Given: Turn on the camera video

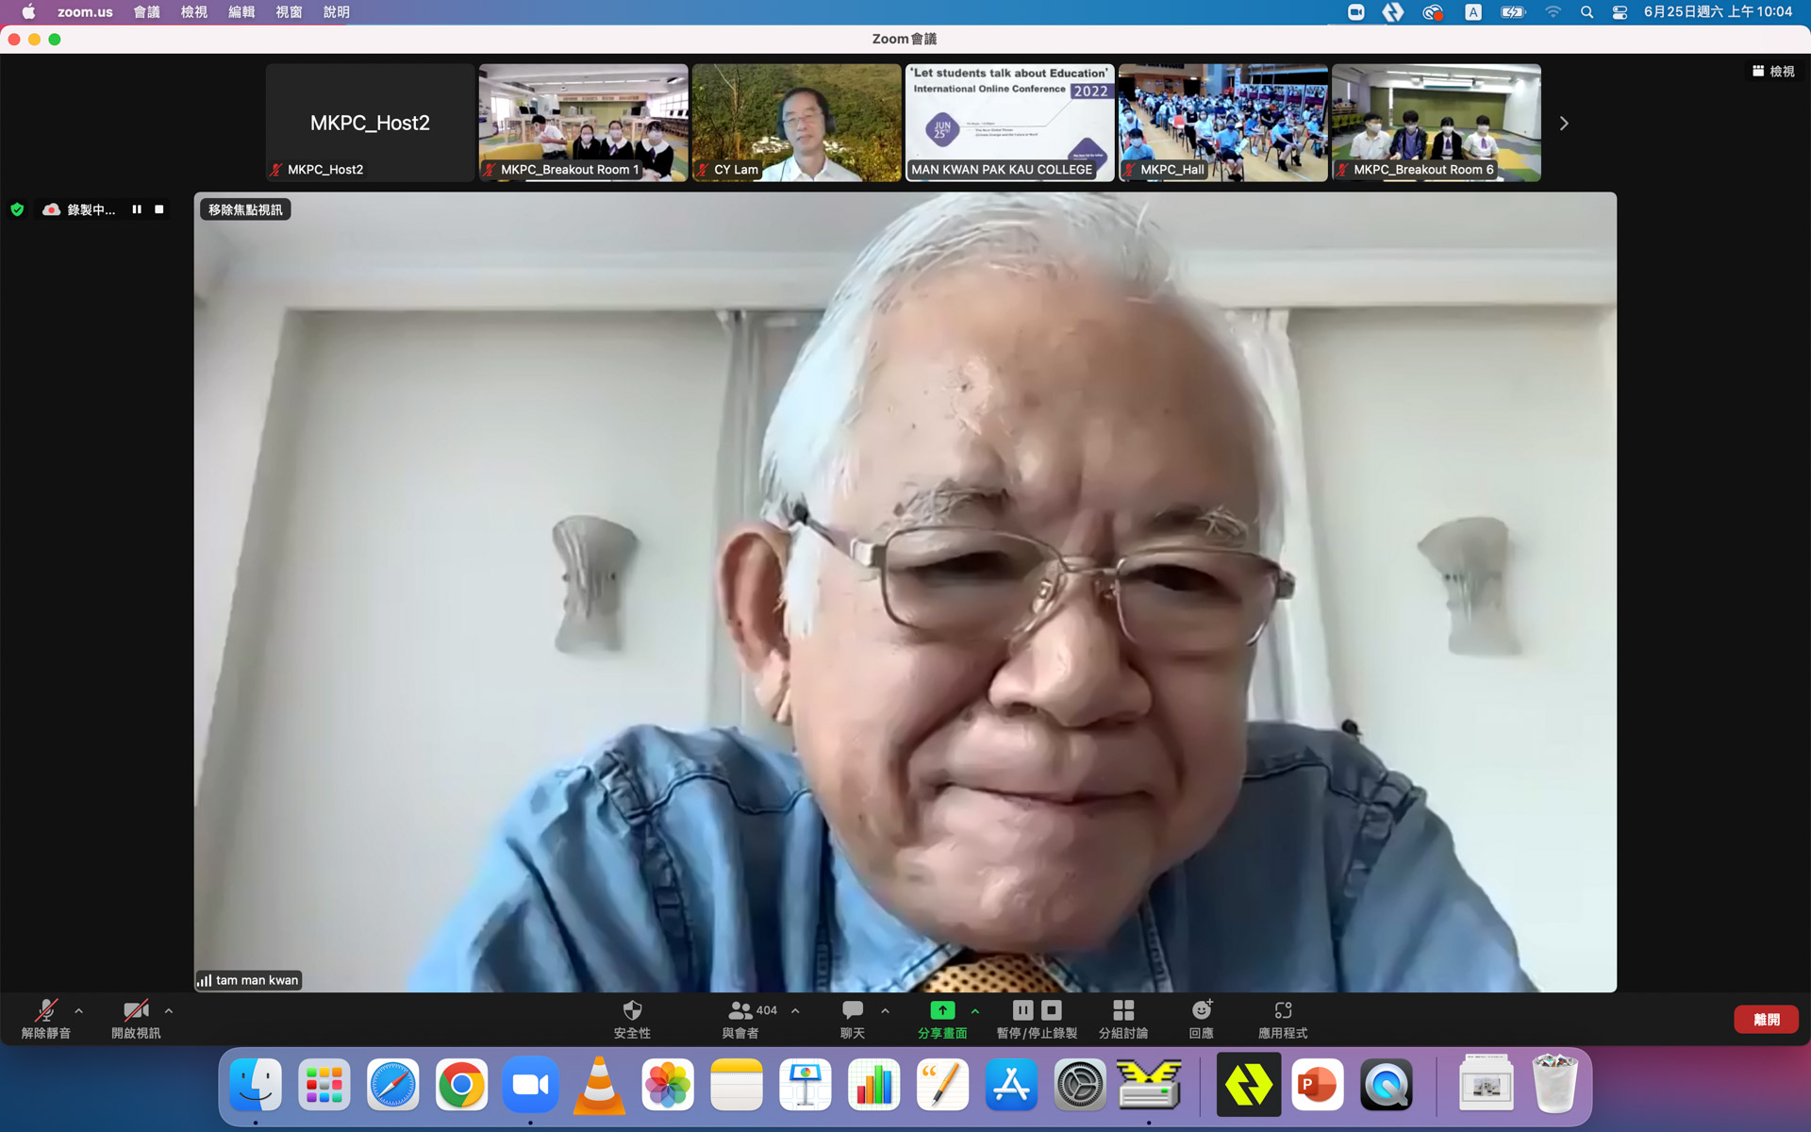Looking at the screenshot, I should click(x=136, y=1019).
